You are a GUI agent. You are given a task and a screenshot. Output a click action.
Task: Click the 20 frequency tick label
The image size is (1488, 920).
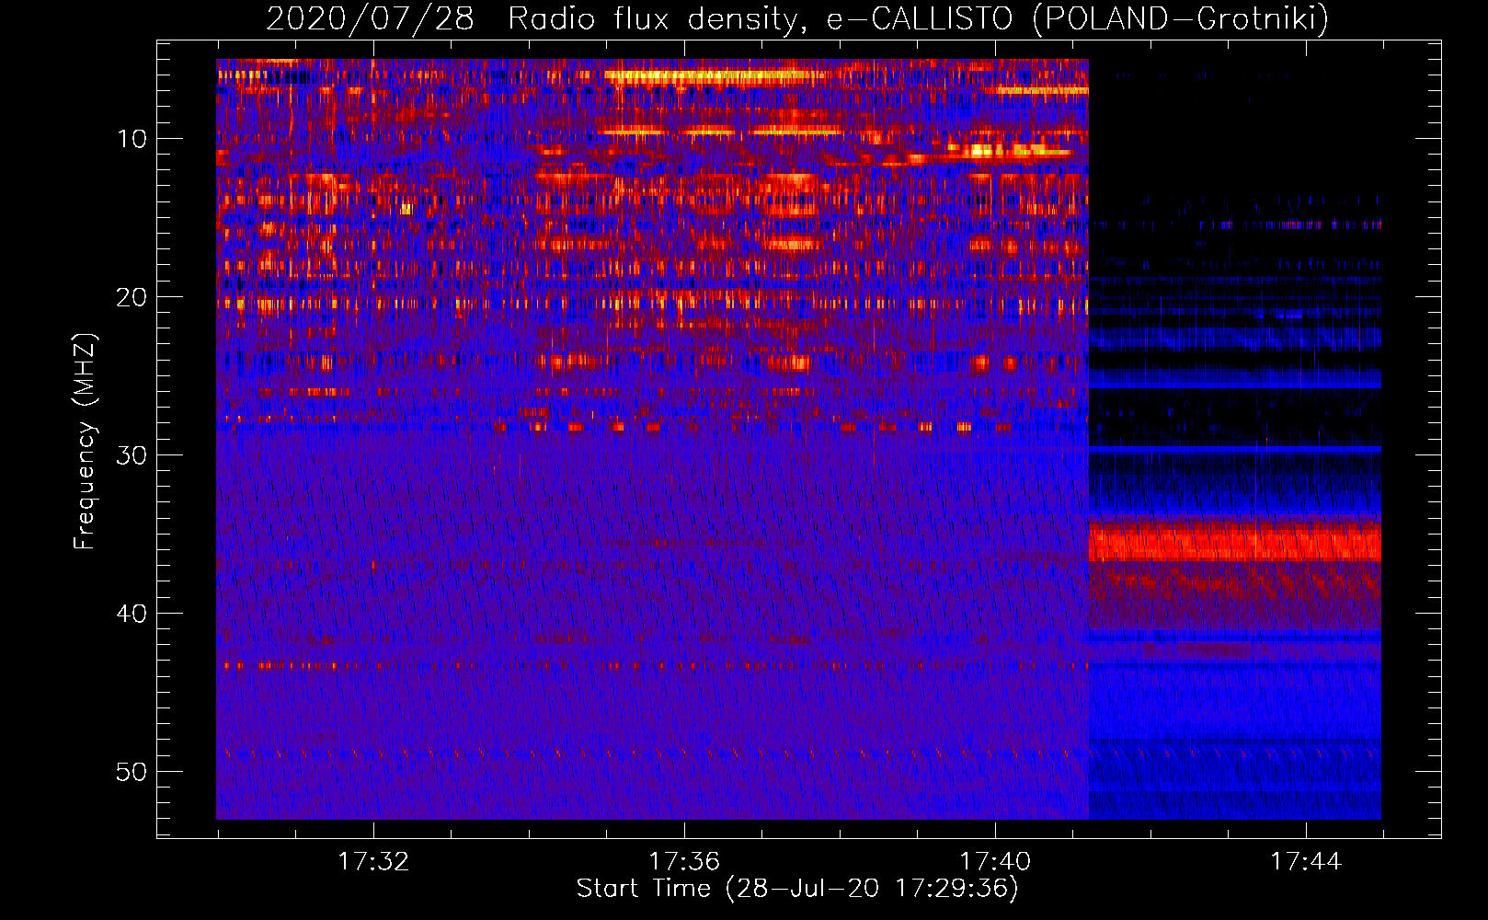click(132, 297)
